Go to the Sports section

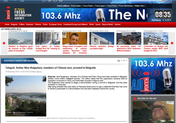click(x=98, y=24)
